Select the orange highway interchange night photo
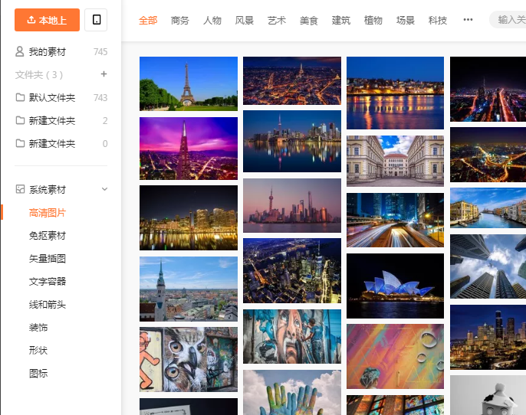 [x=488, y=155]
